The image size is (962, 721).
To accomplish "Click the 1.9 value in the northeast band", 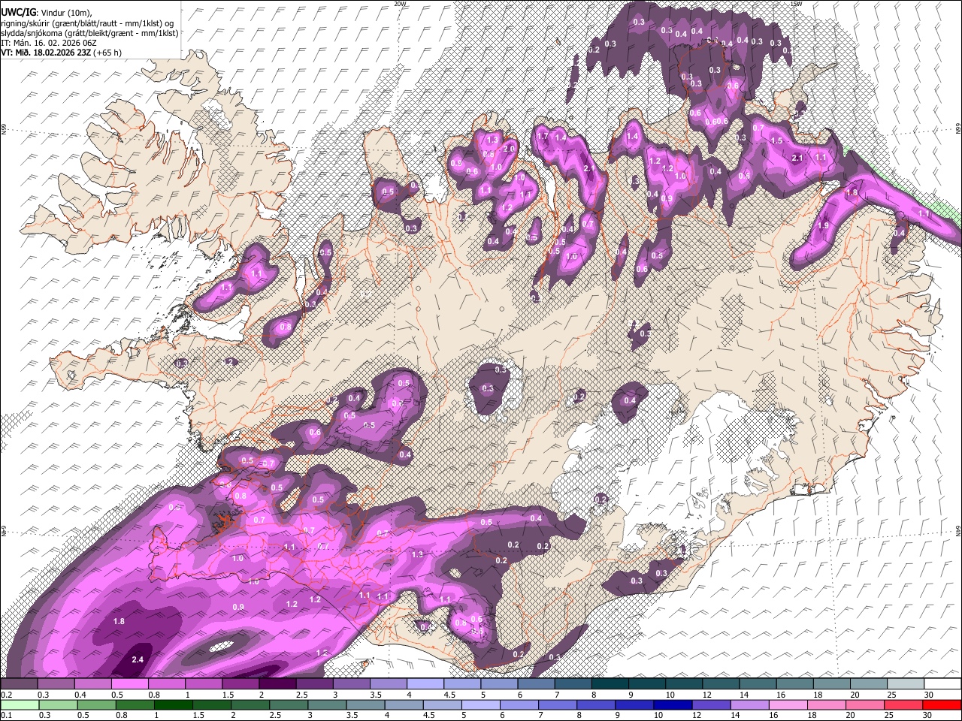I will click(x=823, y=225).
